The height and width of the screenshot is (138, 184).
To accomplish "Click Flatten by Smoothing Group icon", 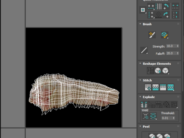I will tap(159, 104).
